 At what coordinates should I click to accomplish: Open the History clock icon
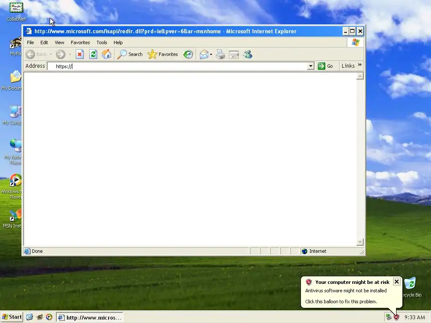(x=188, y=54)
